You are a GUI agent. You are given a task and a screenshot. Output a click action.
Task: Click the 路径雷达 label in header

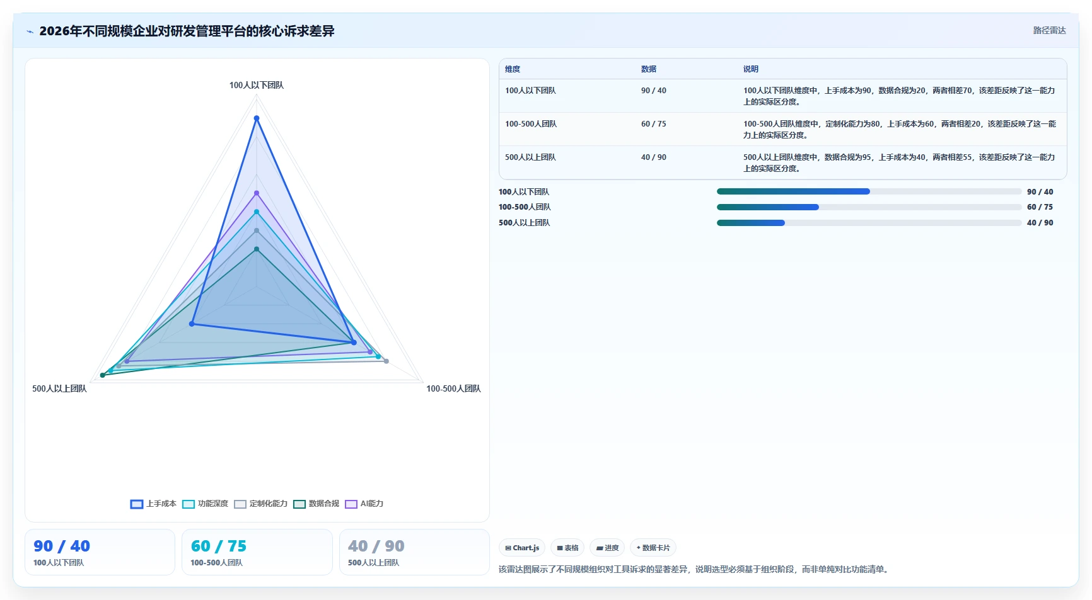coord(1049,30)
